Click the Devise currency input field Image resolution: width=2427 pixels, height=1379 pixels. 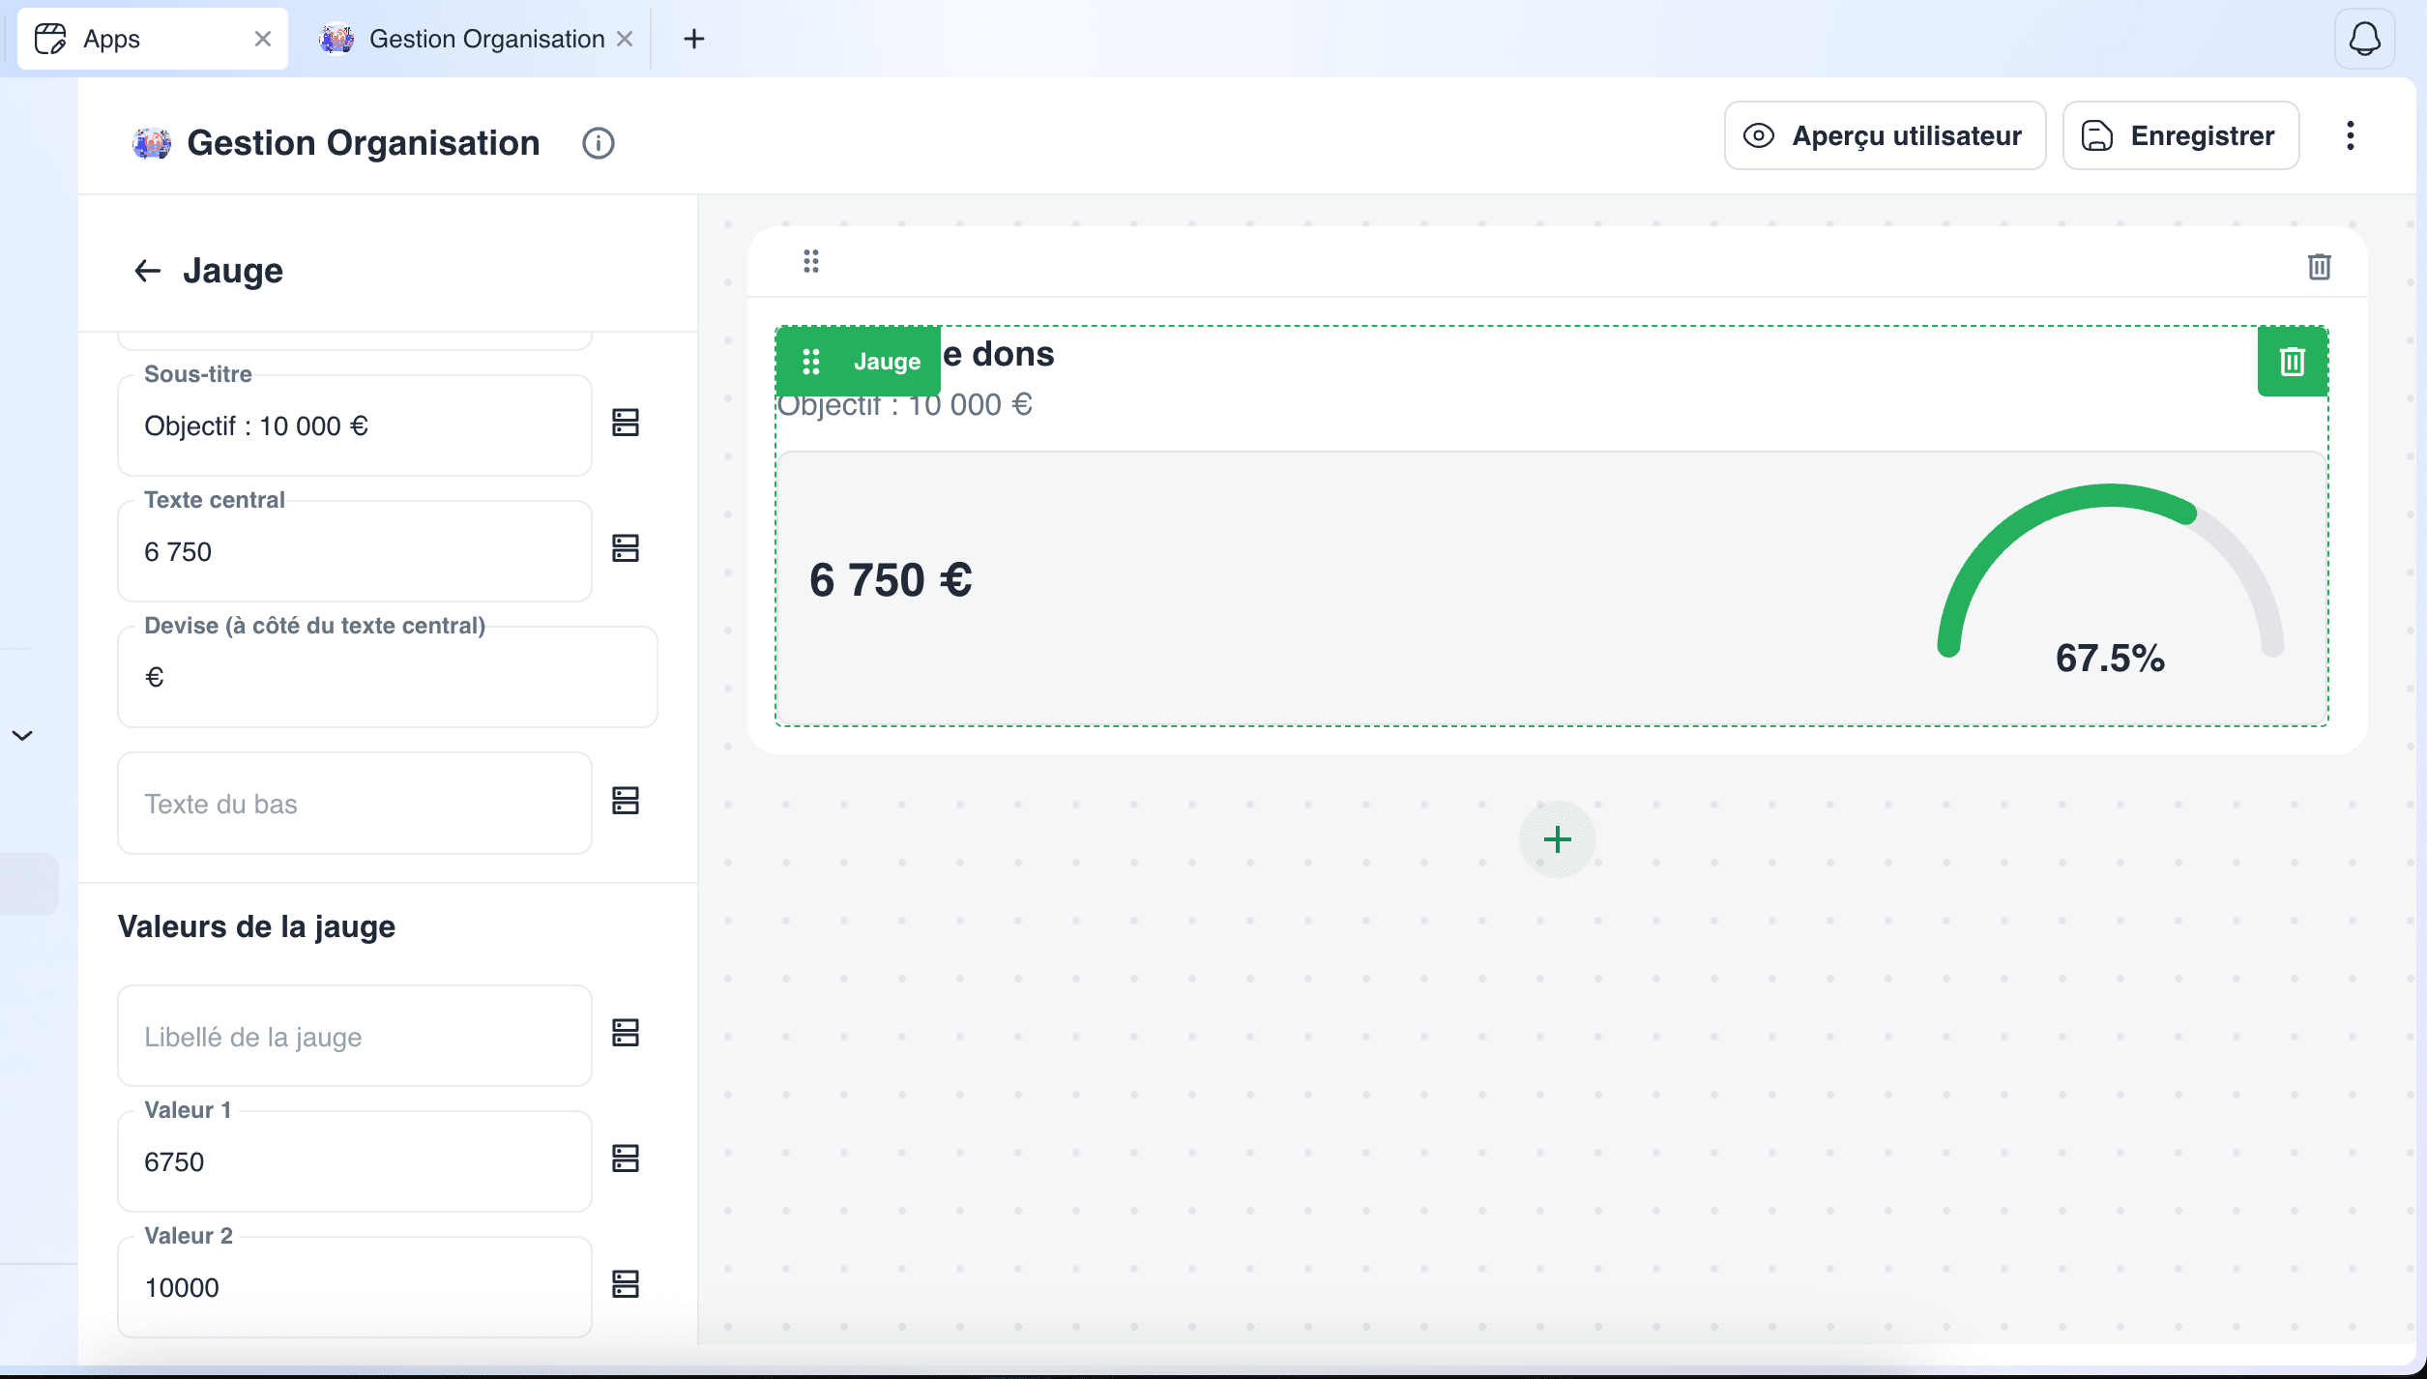pyautogui.click(x=388, y=677)
